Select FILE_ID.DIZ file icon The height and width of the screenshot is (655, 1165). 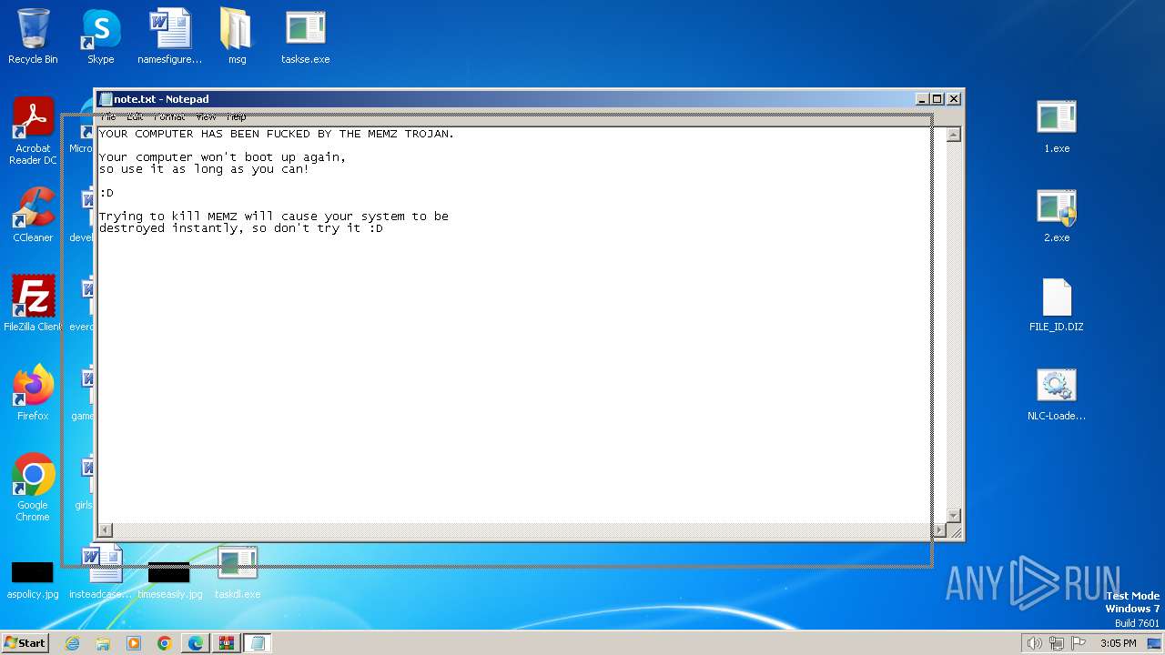[x=1057, y=304]
